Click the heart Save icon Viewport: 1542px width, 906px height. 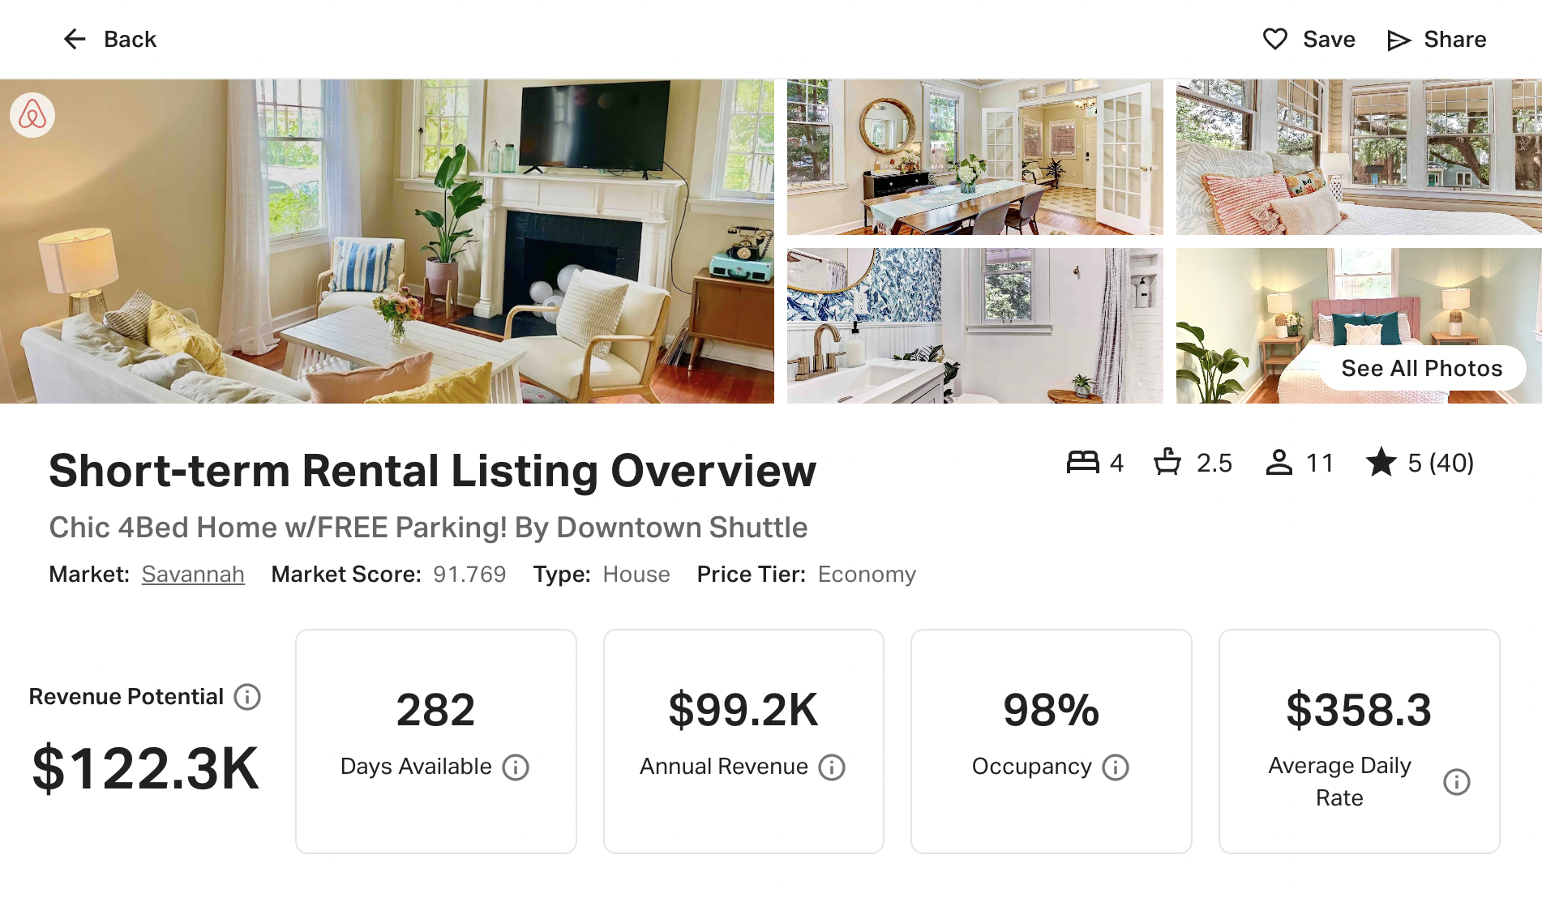click(x=1275, y=39)
